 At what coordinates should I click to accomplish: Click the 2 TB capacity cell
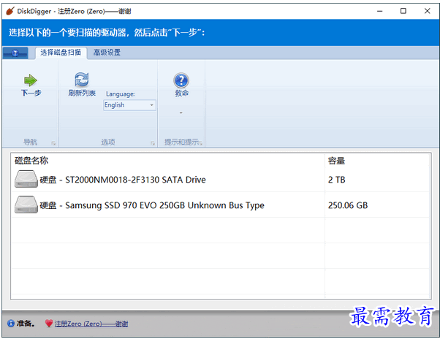tap(336, 180)
